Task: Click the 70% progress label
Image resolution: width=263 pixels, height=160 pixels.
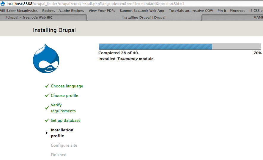Action: tap(258, 53)
